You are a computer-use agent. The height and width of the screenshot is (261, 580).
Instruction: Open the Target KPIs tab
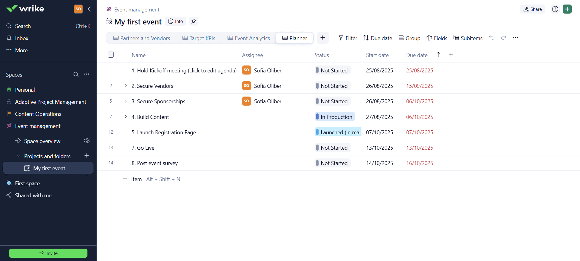click(199, 38)
